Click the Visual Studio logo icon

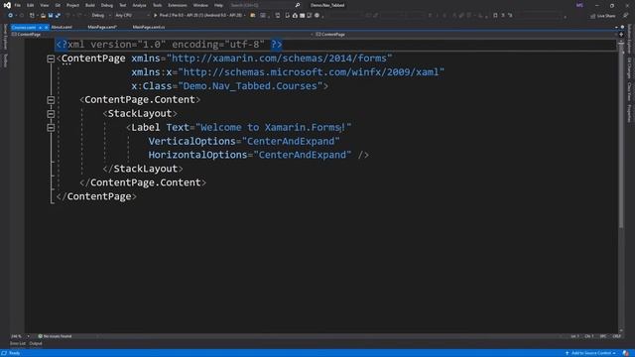pos(7,5)
